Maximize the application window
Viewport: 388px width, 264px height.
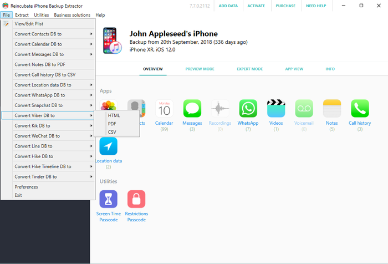pos(361,6)
